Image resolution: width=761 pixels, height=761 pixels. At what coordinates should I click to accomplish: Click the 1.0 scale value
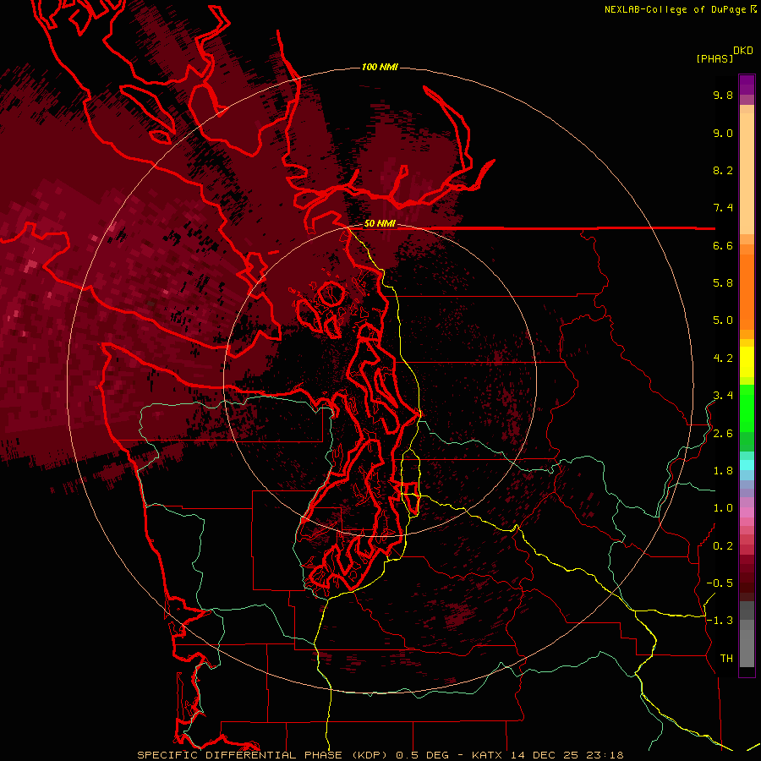click(723, 508)
